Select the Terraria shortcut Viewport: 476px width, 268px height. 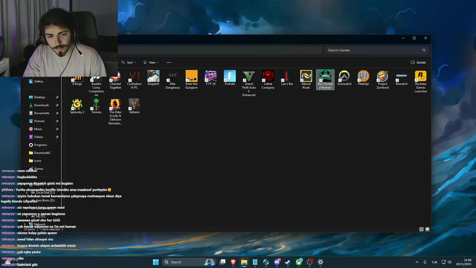[96, 107]
